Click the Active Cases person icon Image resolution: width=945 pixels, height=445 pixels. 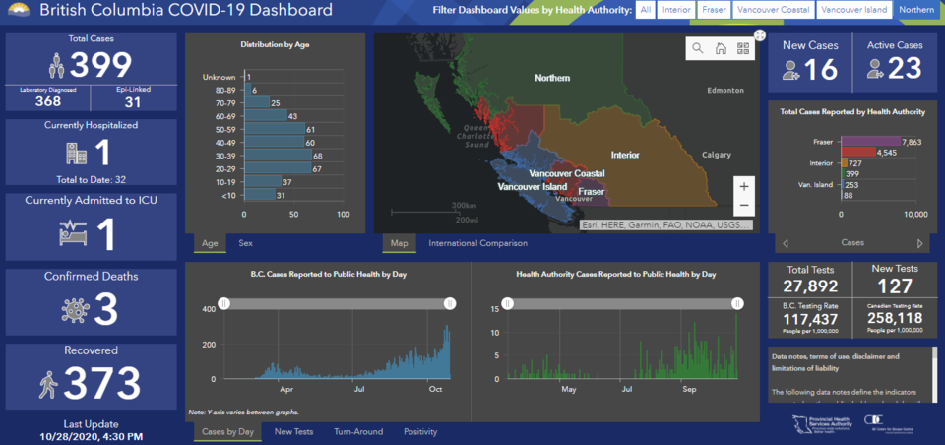click(876, 69)
